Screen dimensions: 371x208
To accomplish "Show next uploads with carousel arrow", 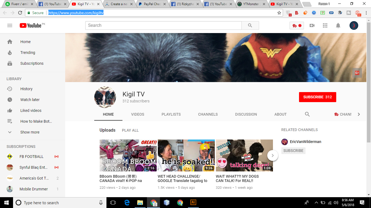I will pos(272,155).
